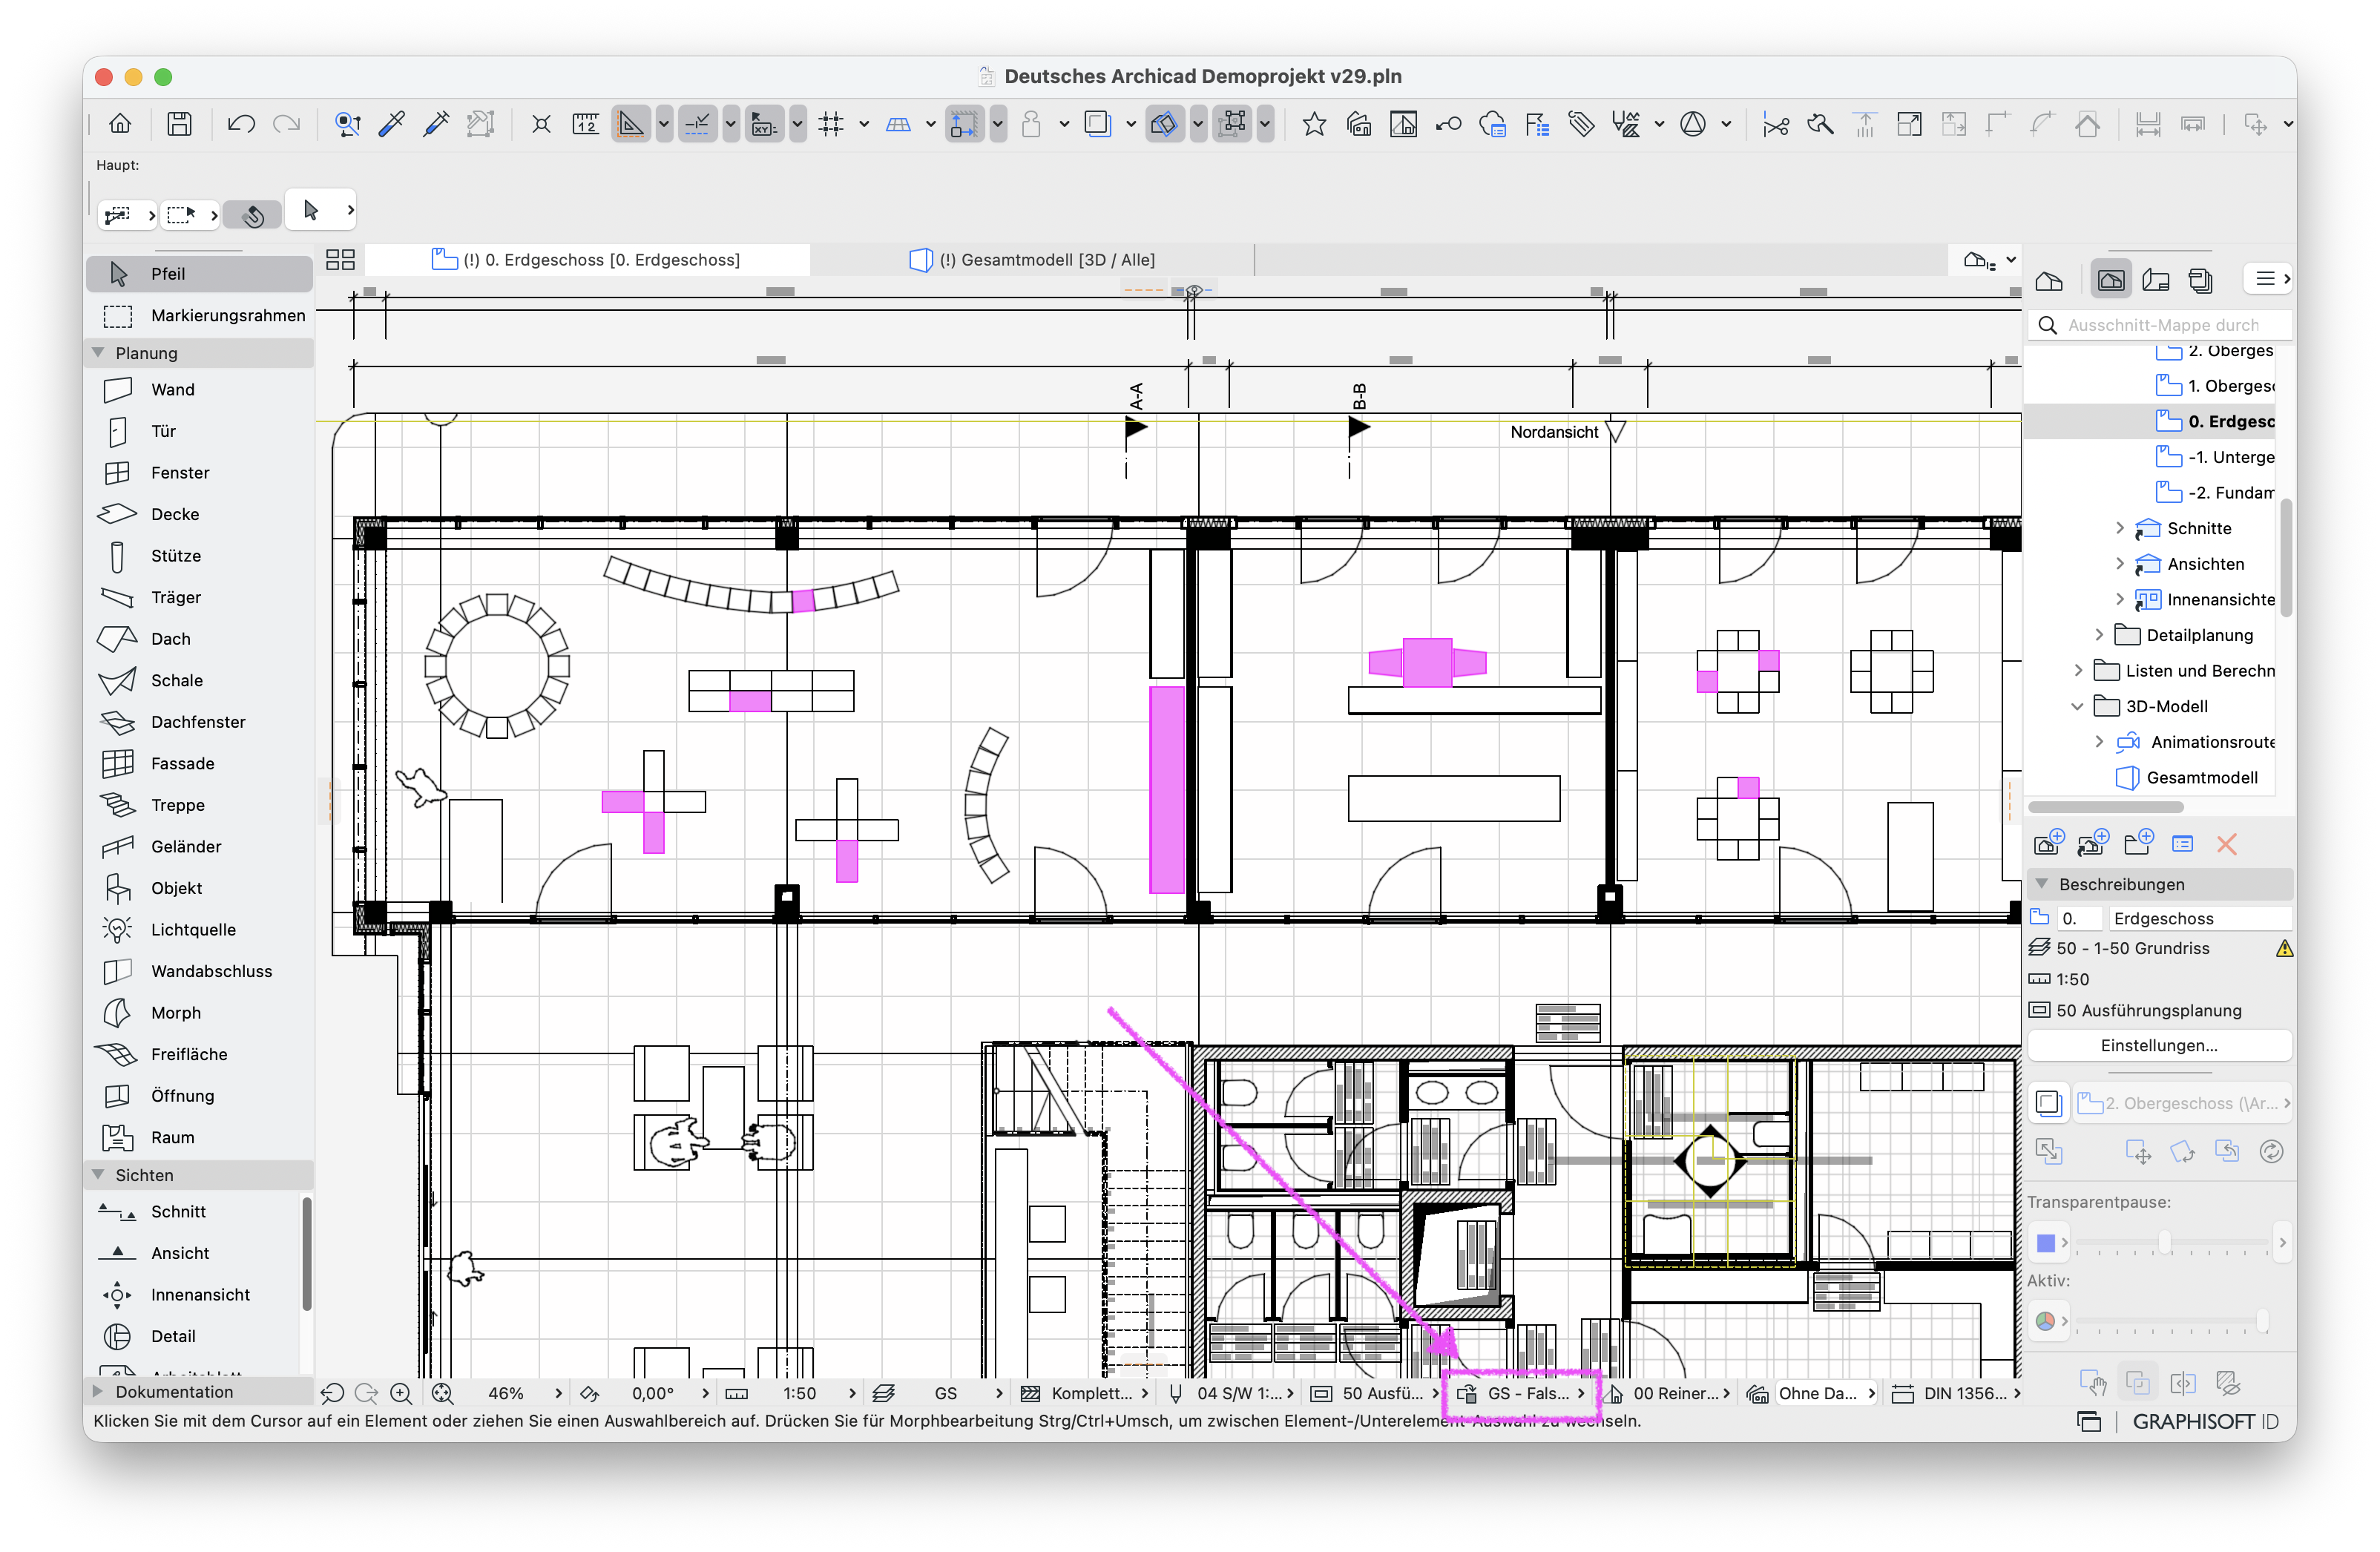Screen dimensions: 2380x1552
Task: Select the Dach tool
Action: click(x=200, y=639)
